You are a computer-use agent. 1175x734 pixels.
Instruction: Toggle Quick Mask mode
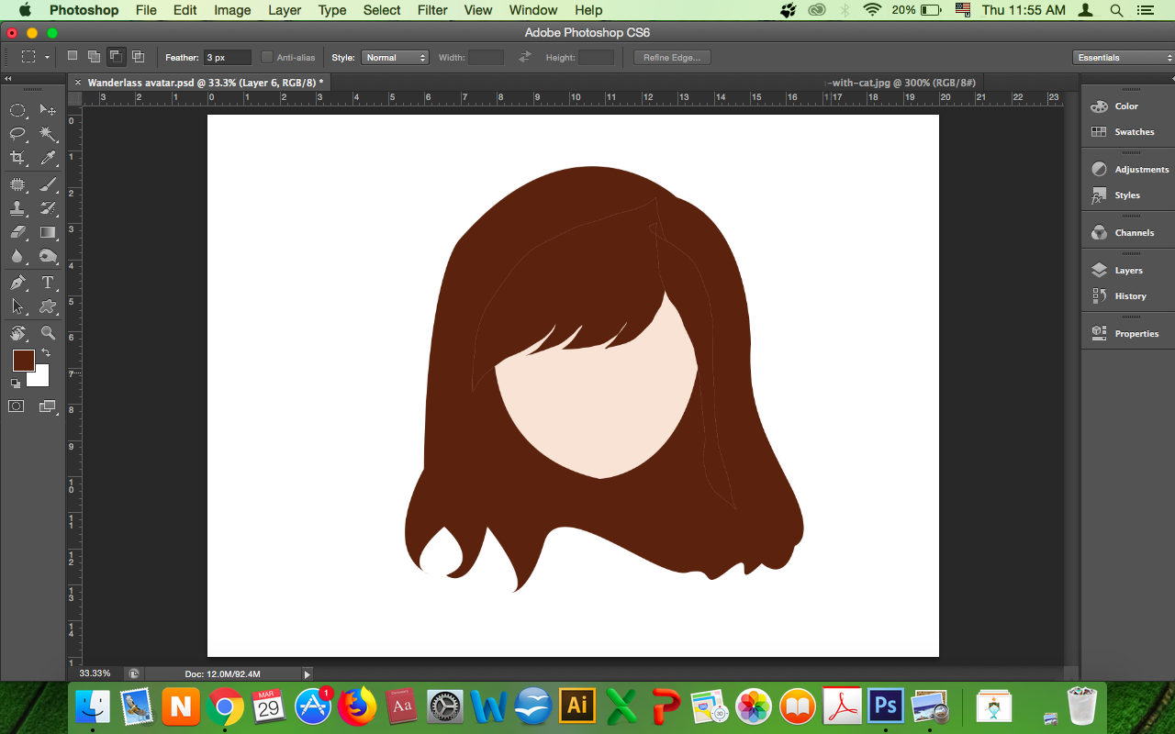tap(17, 406)
